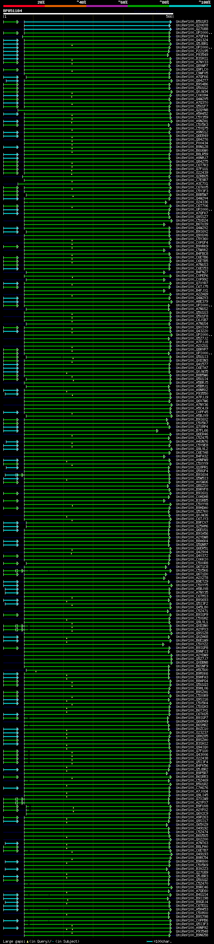This screenshot has height=944, width=214.
Task: Select the BP051104 query name label
Action: click(13, 11)
